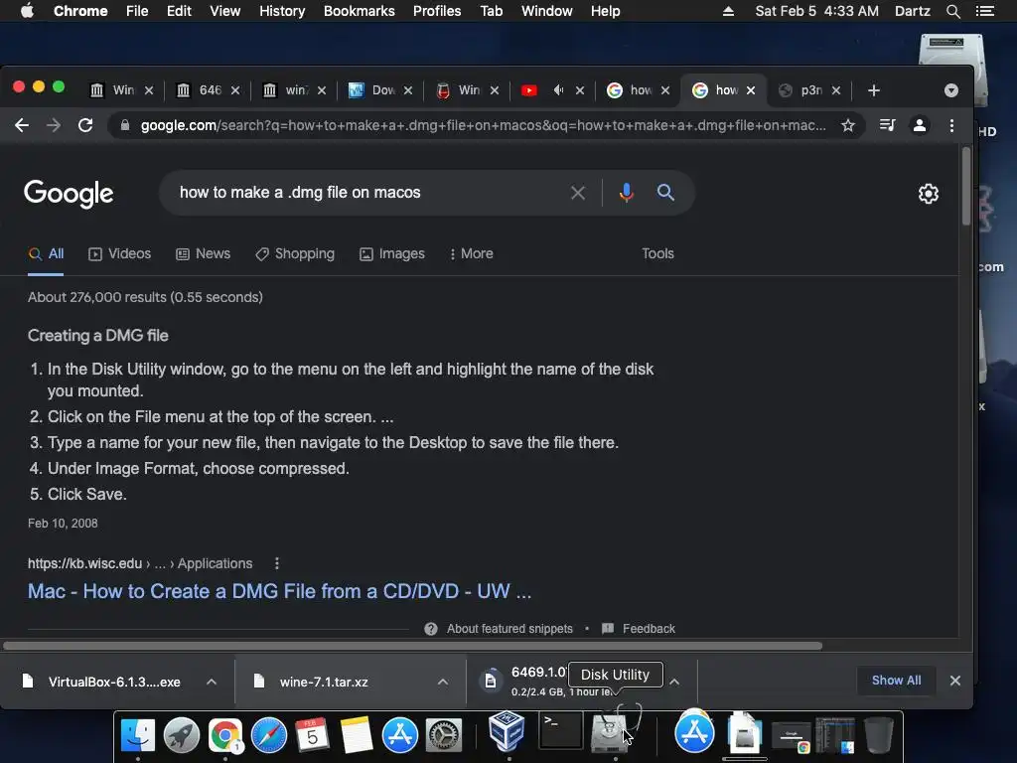Switch to Videos results tab
This screenshot has width=1017, height=763.
click(120, 253)
